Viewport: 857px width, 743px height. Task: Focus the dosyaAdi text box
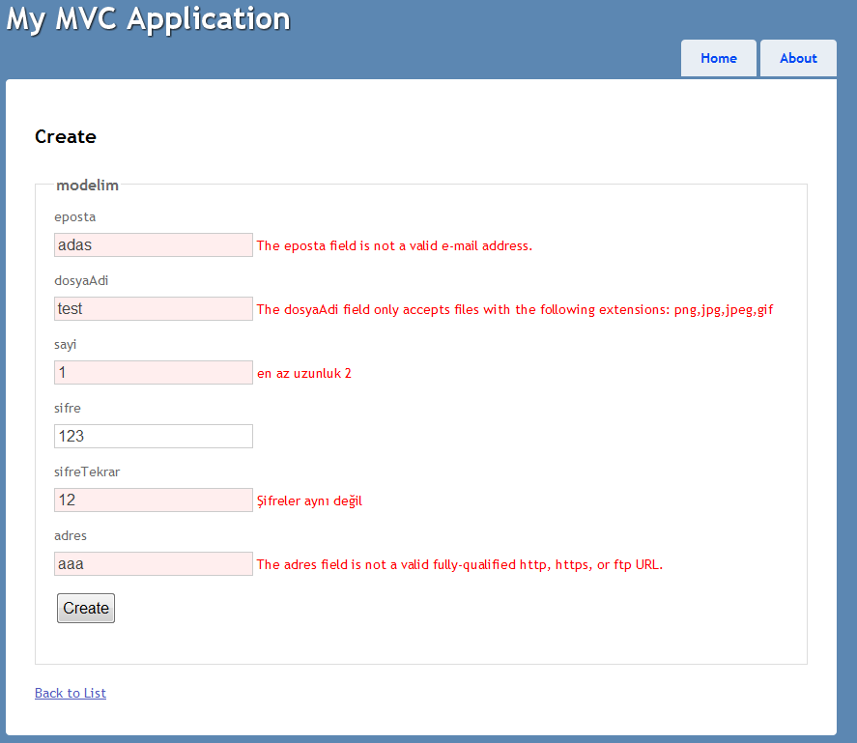(x=154, y=309)
